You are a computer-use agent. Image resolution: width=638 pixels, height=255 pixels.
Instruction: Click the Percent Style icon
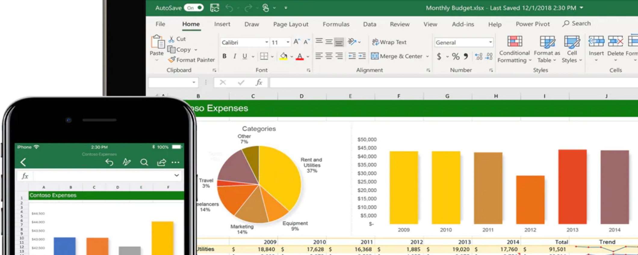tap(456, 57)
